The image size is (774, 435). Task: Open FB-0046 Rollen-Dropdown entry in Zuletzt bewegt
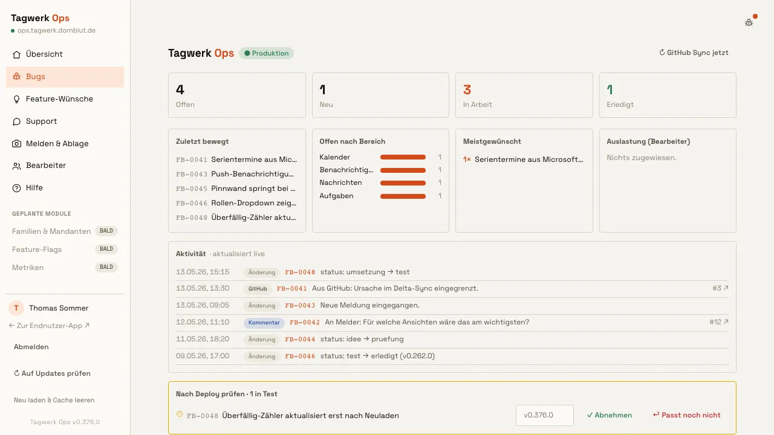[236, 203]
